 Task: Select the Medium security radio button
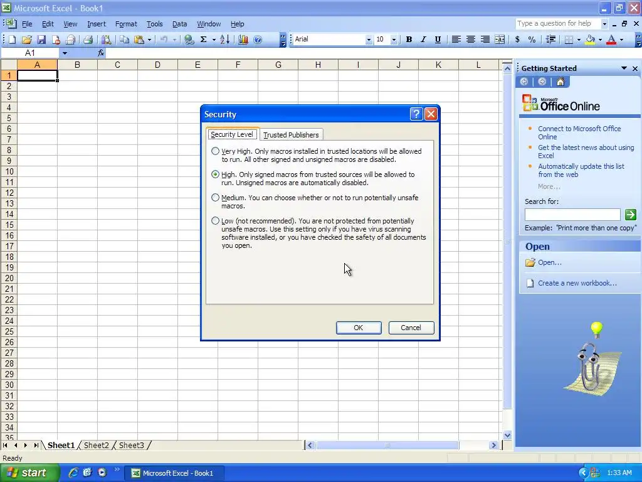click(x=216, y=198)
